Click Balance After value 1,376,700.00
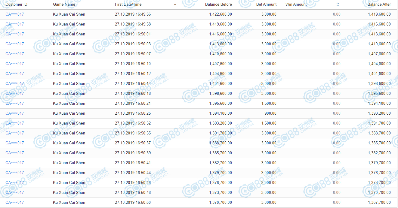398x208 pixels. point(379,173)
